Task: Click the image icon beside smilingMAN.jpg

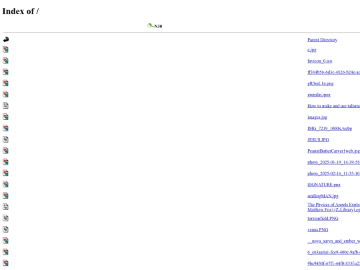Action: (6, 195)
